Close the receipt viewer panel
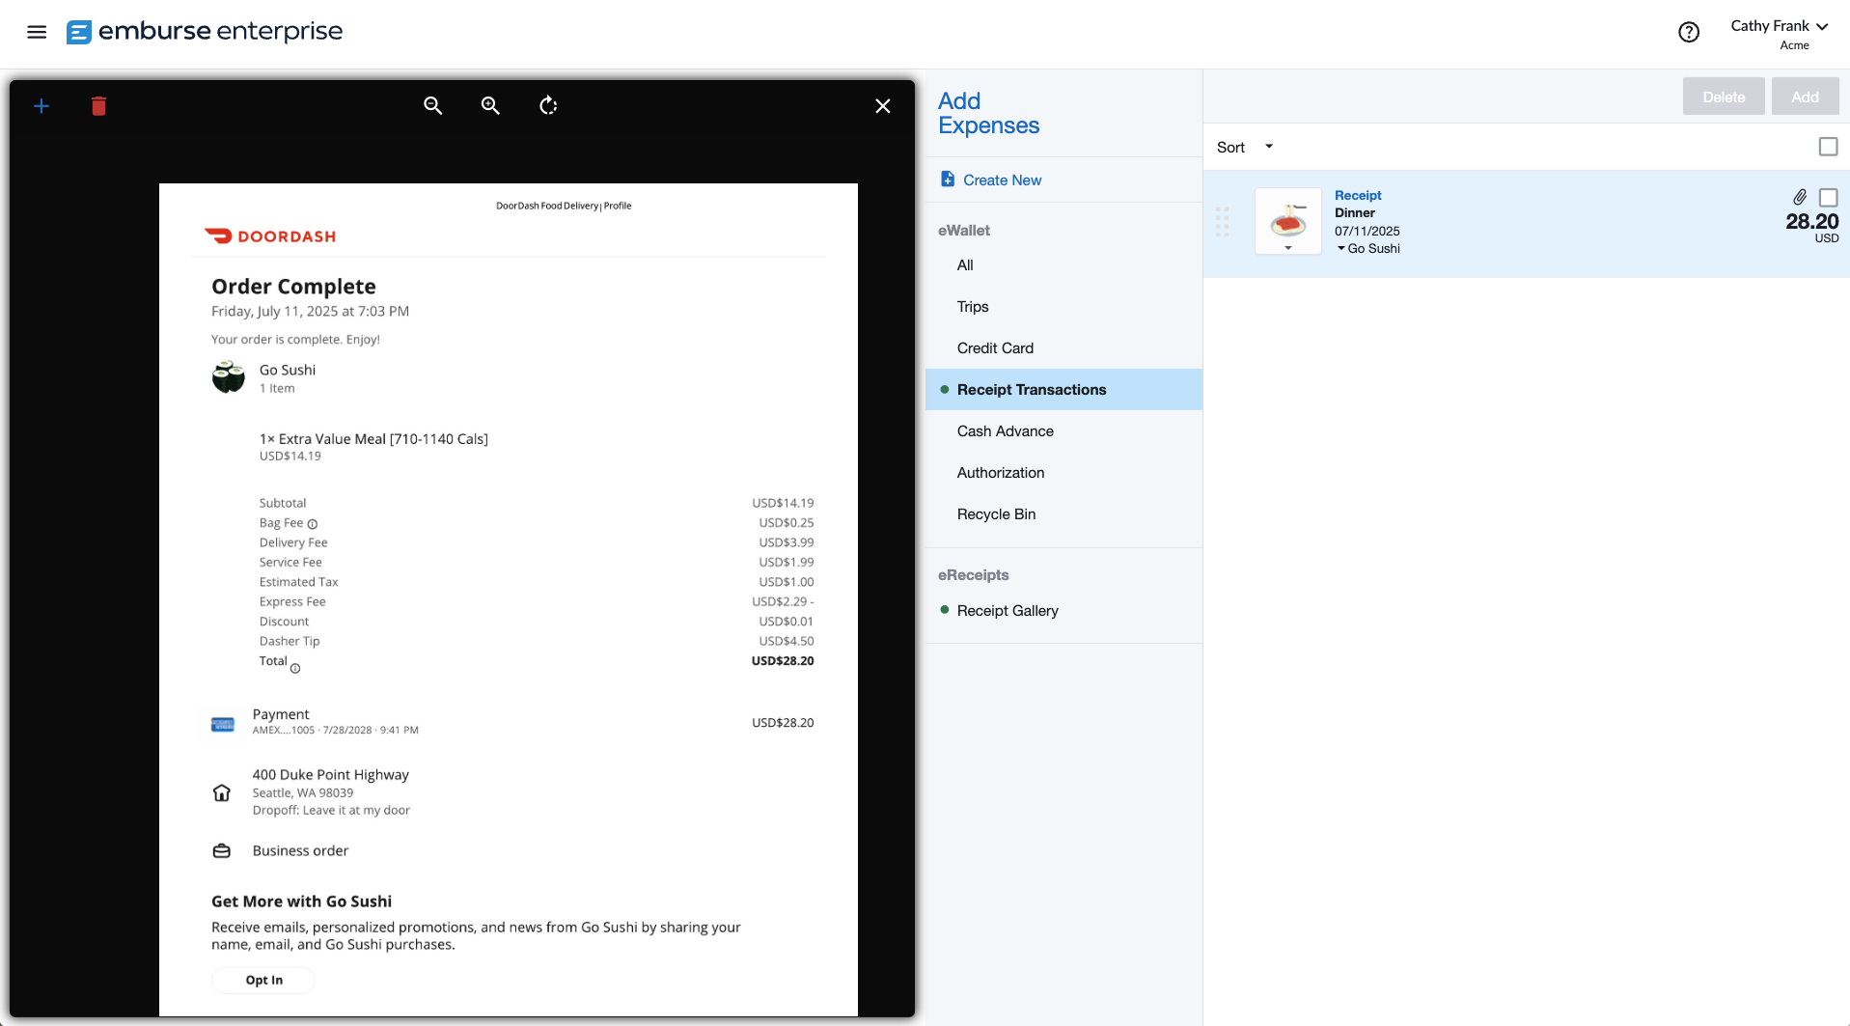This screenshot has height=1026, width=1850. point(882,106)
